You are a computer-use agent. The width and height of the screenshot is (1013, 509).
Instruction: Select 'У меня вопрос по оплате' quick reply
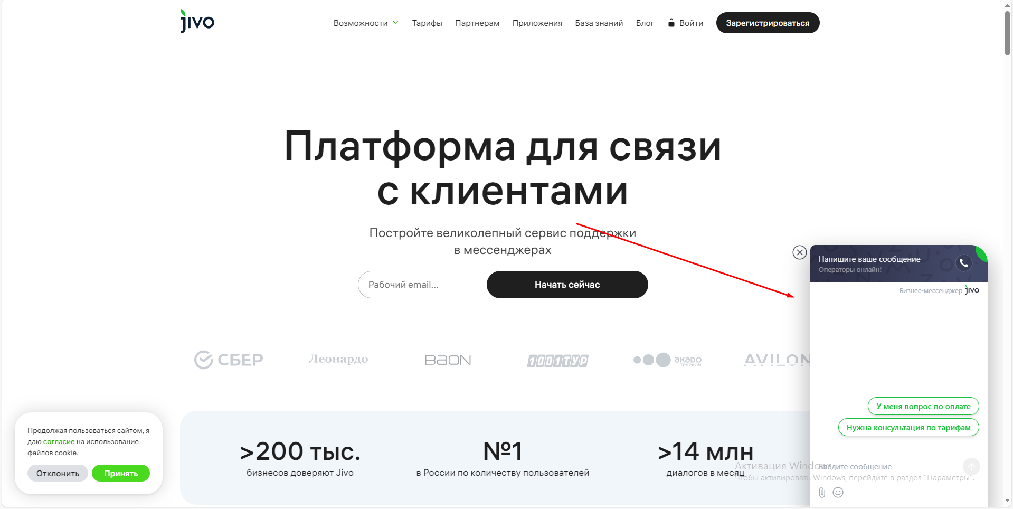tap(923, 407)
